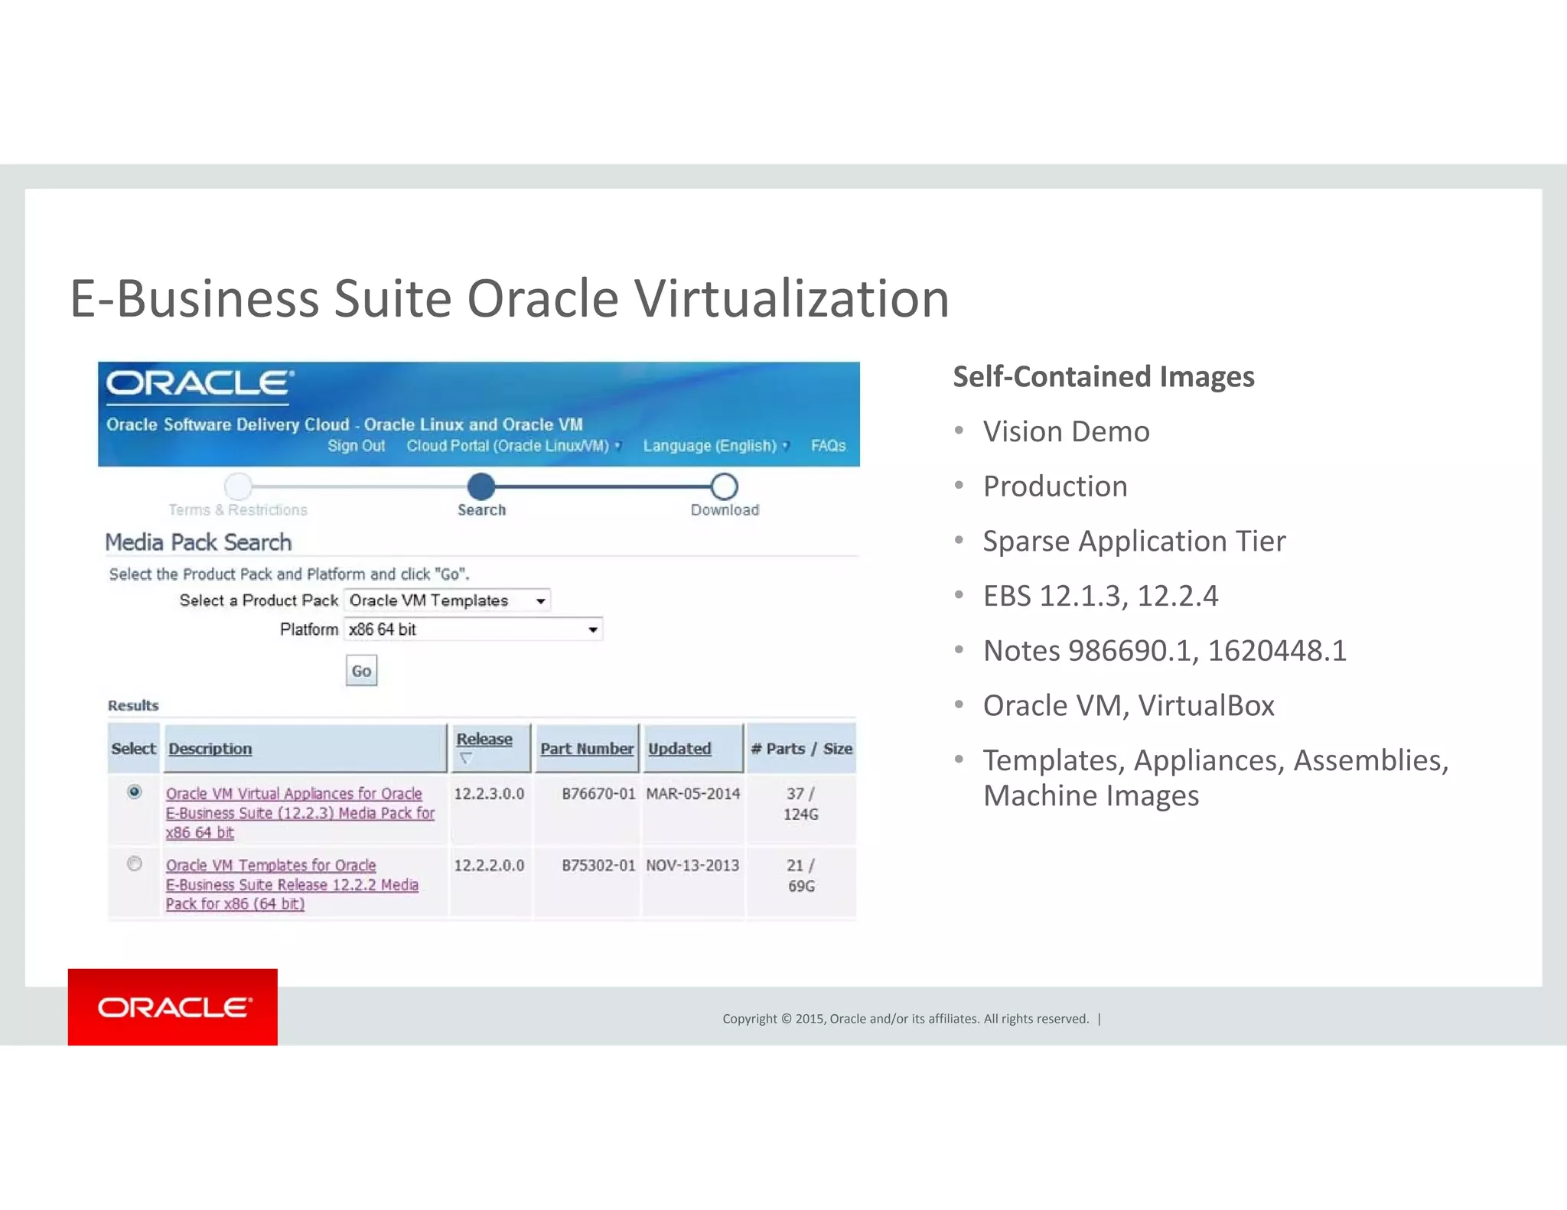This screenshot has width=1567, height=1210.
Task: Click the Download step circle
Action: pos(724,486)
